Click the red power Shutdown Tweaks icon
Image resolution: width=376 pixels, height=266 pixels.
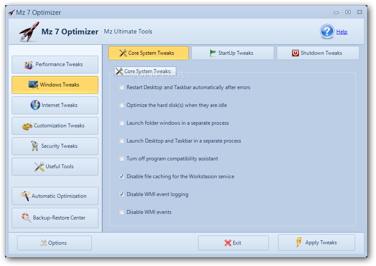295,53
